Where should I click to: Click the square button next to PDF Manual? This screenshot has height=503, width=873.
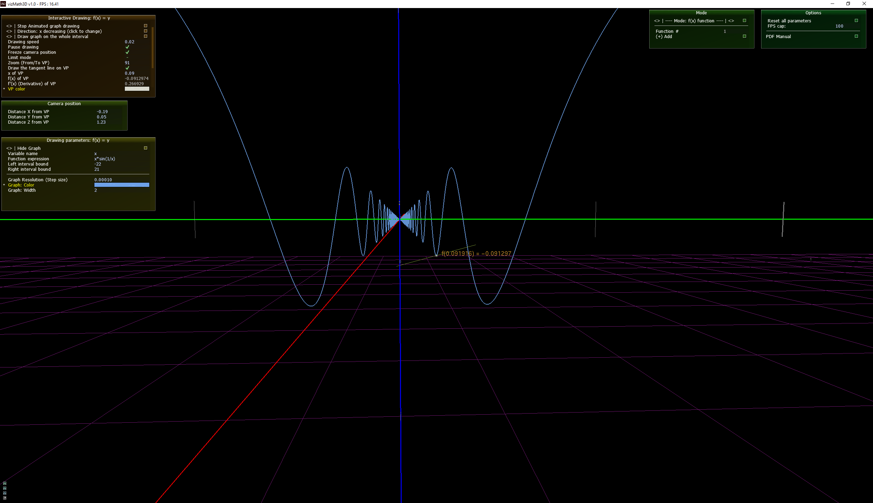click(x=856, y=36)
